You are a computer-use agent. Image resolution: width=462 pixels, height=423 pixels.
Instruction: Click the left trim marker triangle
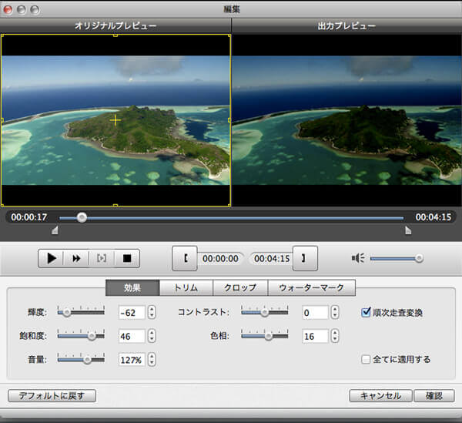pyautogui.click(x=54, y=230)
